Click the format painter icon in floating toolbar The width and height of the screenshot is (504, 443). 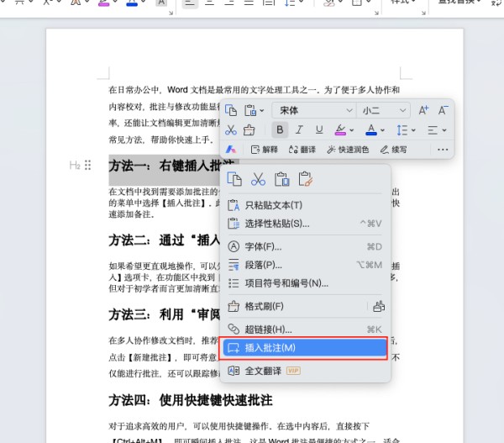(x=249, y=130)
